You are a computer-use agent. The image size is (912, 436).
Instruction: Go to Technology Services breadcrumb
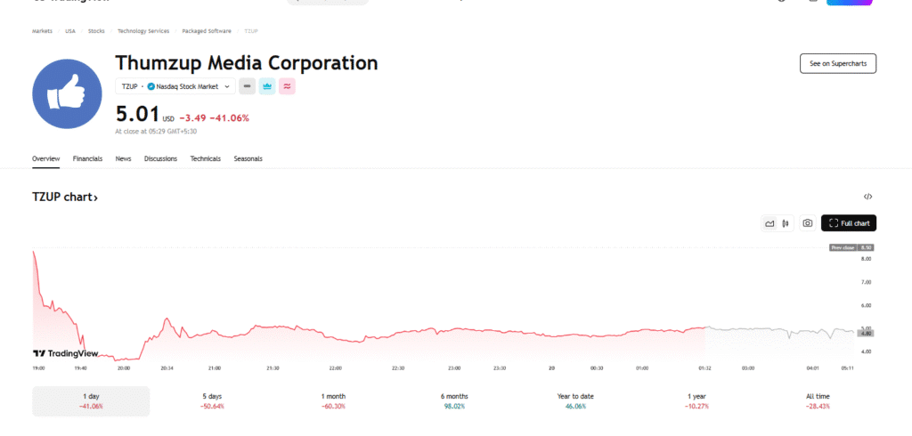point(142,31)
